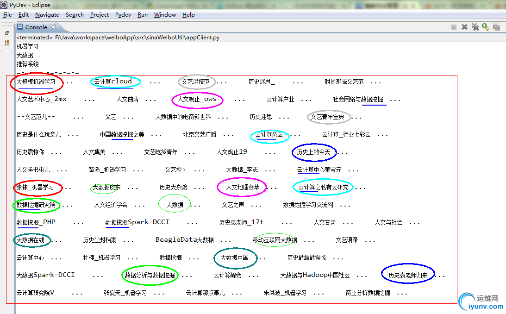The height and width of the screenshot is (314, 506).
Task: Click the green relaunch arrow icon
Action: (x=485, y=27)
